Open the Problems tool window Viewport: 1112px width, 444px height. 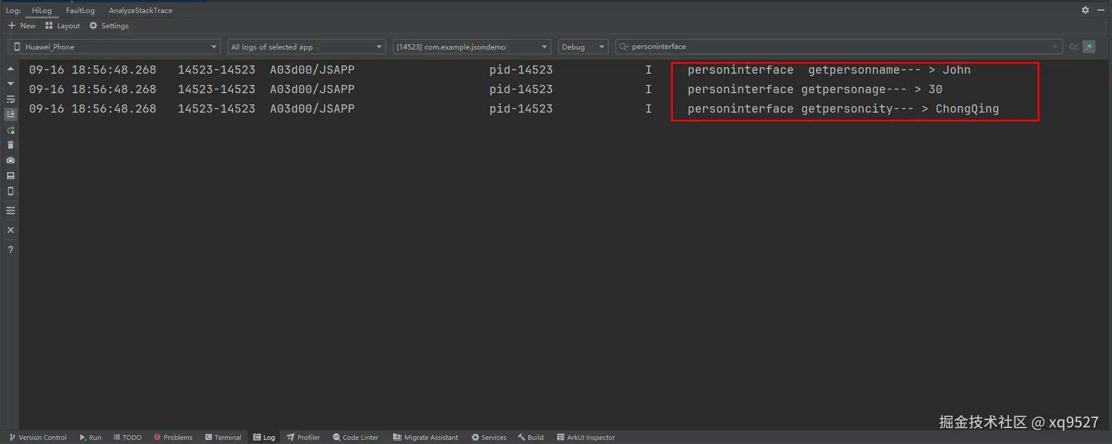[173, 438]
